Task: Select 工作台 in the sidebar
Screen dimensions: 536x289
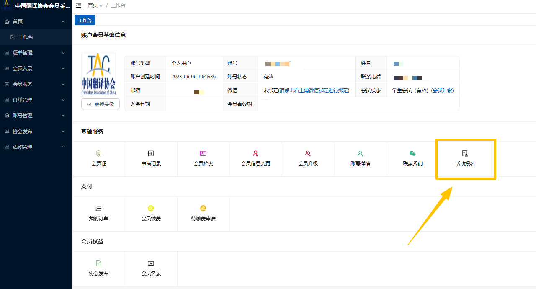Action: tap(26, 37)
